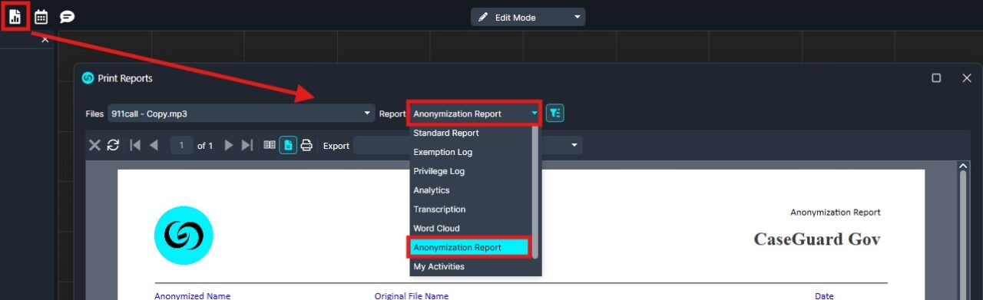
Task: Pick Transcription in the report list
Action: [x=471, y=209]
